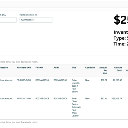Sort by Reason column header
Image resolution: width=128 pixels, height=128 pixels.
[x=4, y=68]
